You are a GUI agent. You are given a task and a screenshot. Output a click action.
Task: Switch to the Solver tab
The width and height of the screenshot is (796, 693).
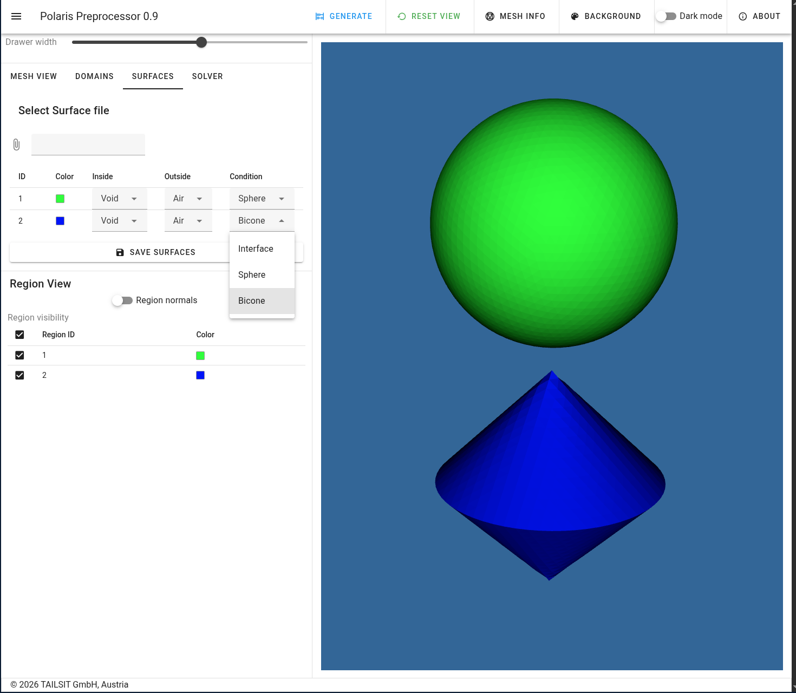(207, 76)
